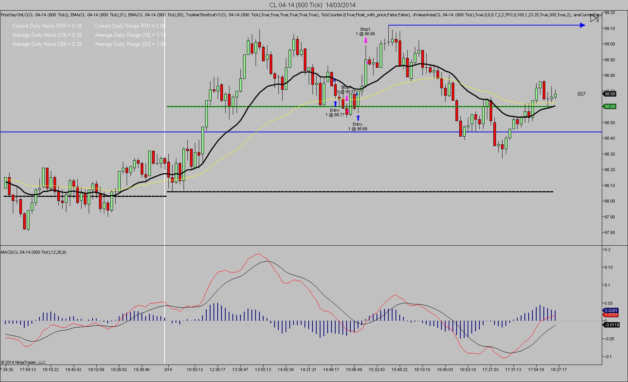Click 'Average Daily Noise [10] = 0.32' text
The image size is (628, 382).
click(x=47, y=35)
